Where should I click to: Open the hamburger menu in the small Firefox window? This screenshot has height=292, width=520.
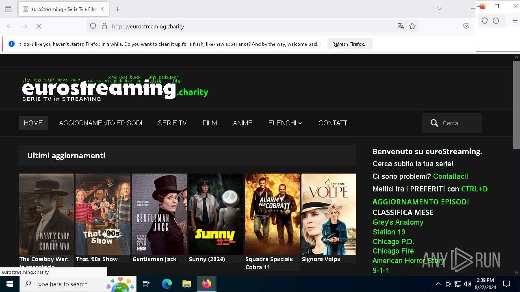click(x=515, y=21)
